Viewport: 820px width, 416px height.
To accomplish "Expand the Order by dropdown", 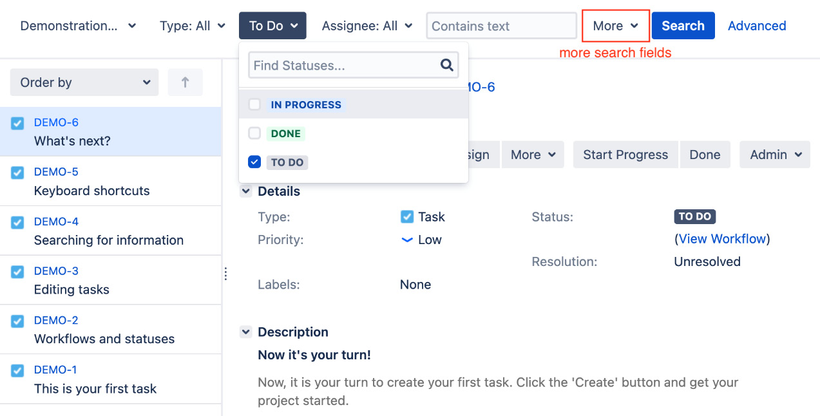I will tap(84, 82).
